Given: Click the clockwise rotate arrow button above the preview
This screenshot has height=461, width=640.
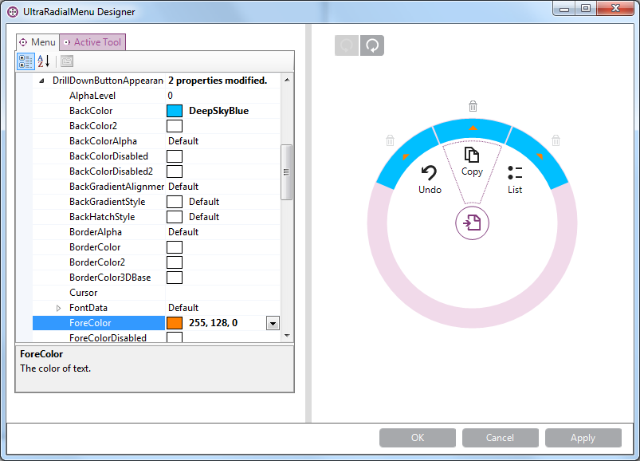Looking at the screenshot, I should (371, 45).
